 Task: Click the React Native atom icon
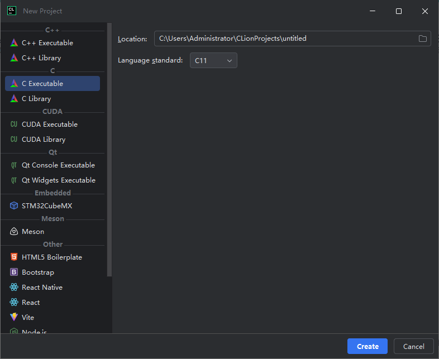(14, 287)
